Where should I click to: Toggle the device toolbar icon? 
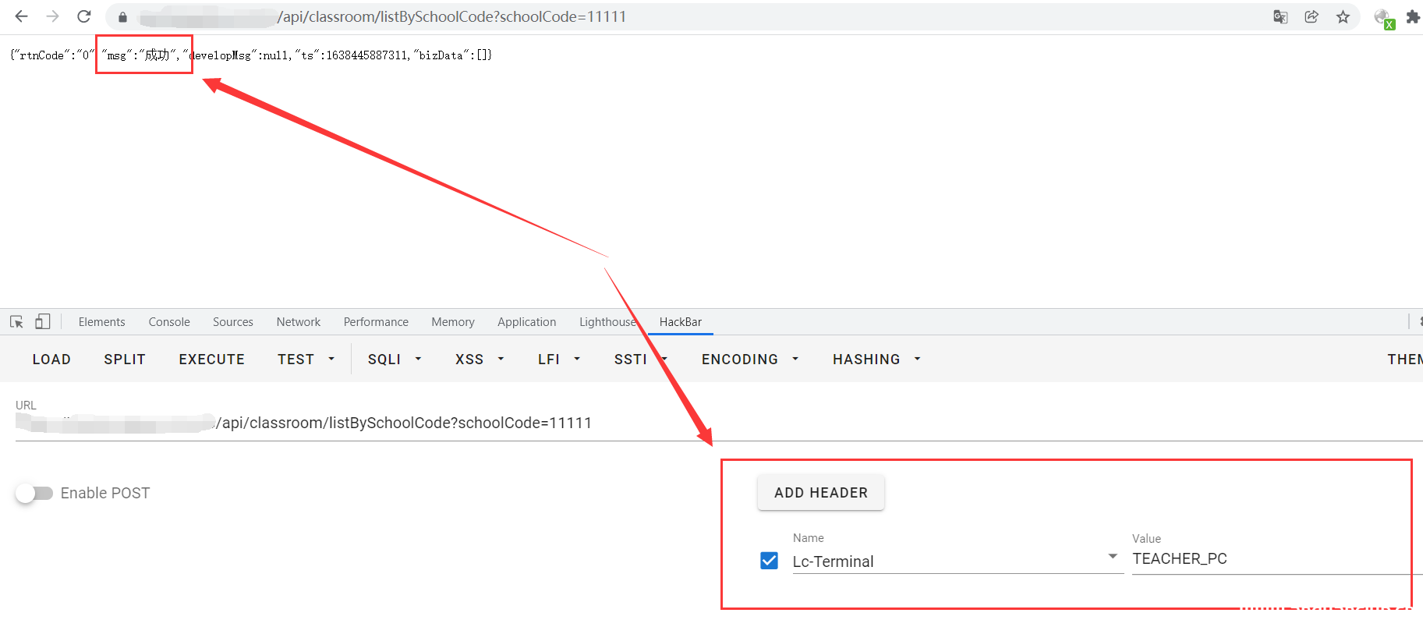[43, 322]
